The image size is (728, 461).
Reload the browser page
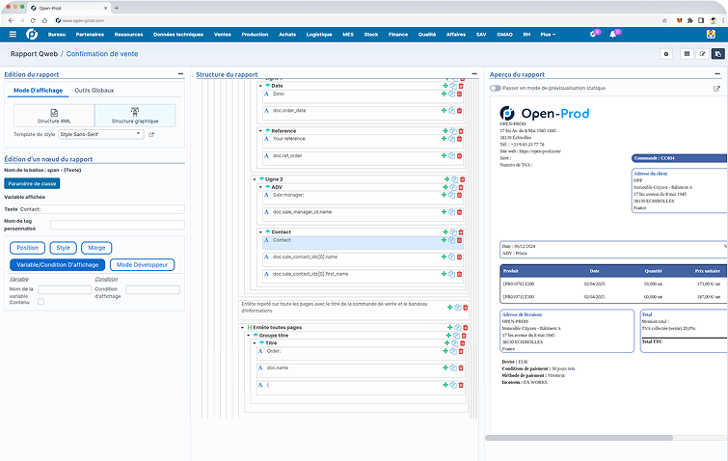point(33,20)
